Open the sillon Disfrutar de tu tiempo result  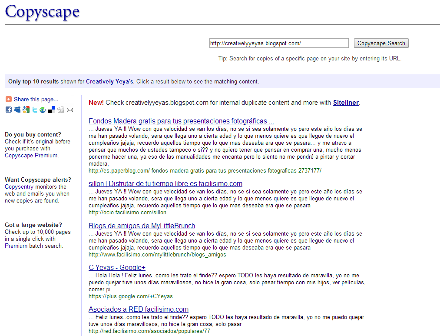[x=165, y=183]
